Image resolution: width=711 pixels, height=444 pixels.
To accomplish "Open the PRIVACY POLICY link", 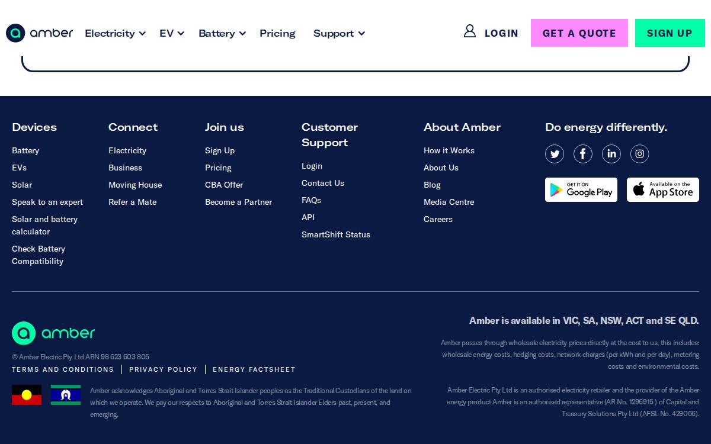I will pos(163,369).
